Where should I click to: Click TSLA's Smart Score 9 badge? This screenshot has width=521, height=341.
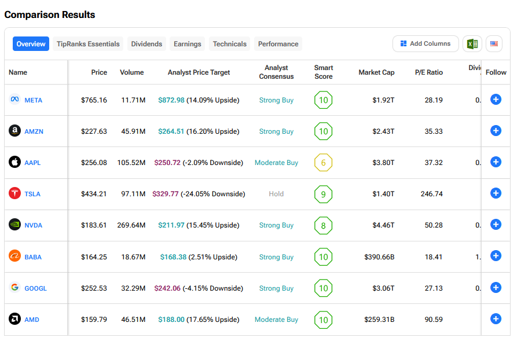[323, 194]
